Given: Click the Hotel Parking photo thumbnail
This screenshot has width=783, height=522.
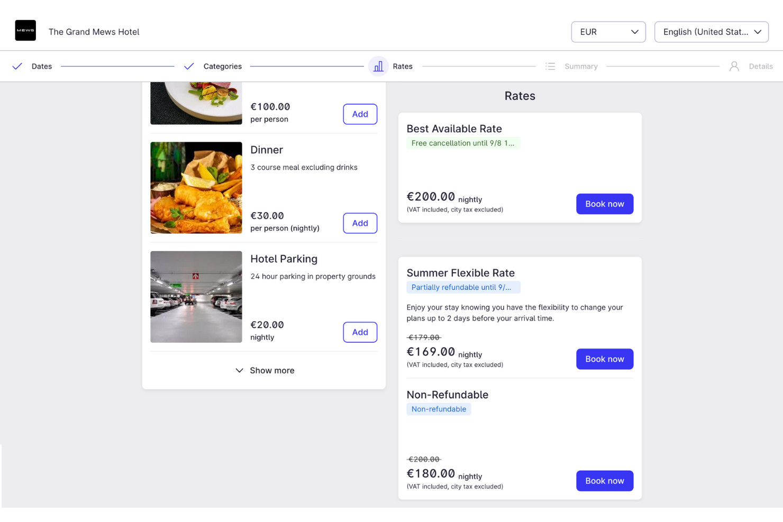Looking at the screenshot, I should click(x=196, y=296).
